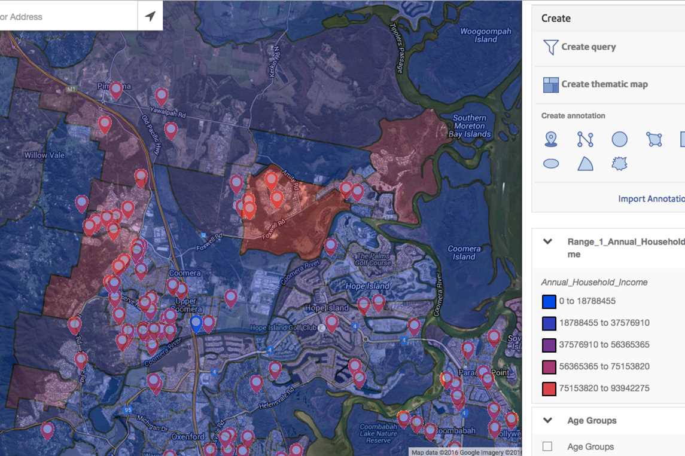Viewport: 685px width, 456px height.
Task: Select the polygon annotation tool
Action: pos(654,139)
